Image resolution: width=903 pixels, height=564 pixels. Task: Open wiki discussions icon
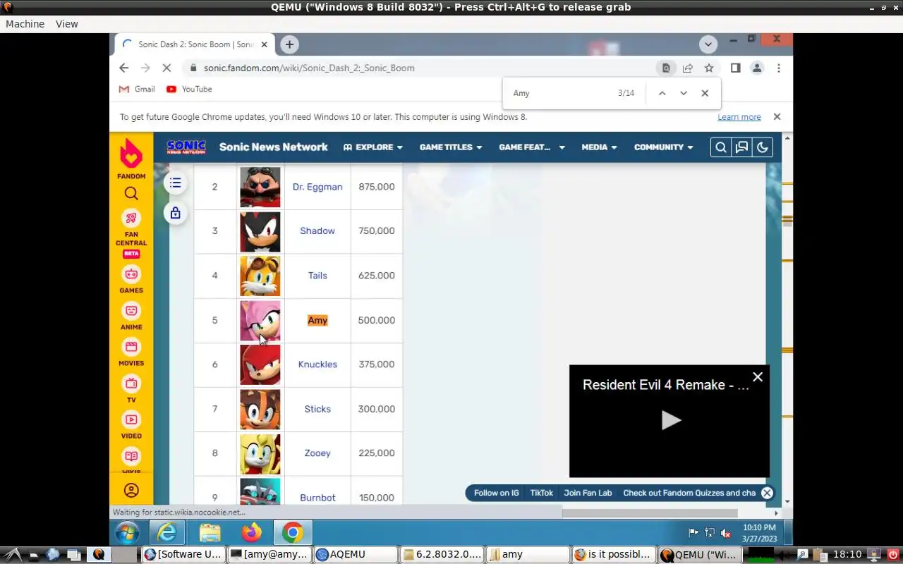(741, 147)
